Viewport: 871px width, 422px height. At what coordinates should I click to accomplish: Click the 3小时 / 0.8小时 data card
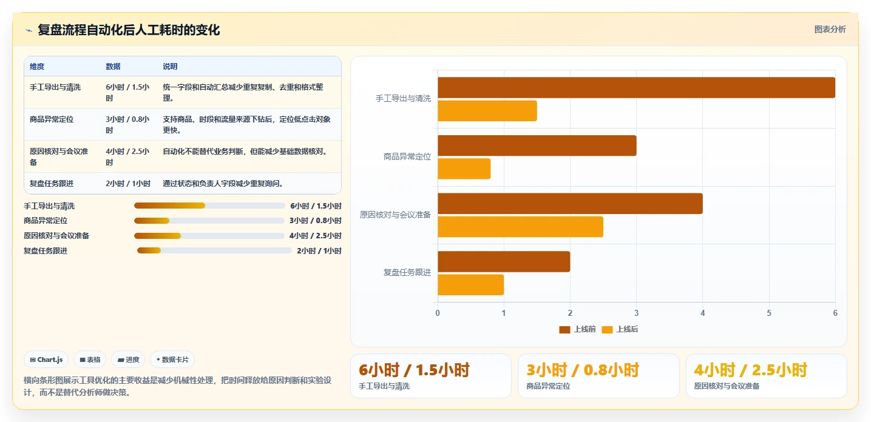(x=598, y=376)
